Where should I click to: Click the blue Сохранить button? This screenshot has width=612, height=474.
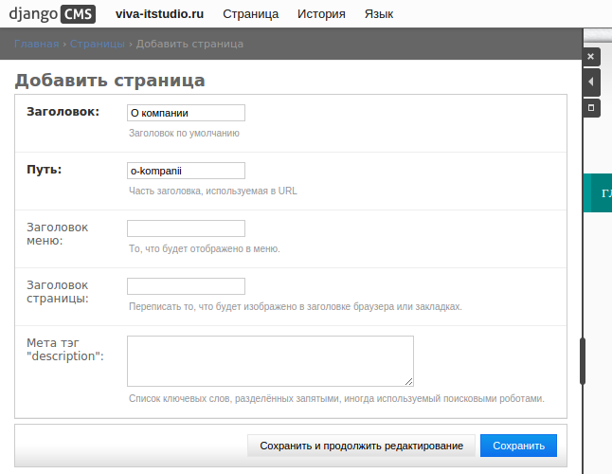[x=518, y=446]
